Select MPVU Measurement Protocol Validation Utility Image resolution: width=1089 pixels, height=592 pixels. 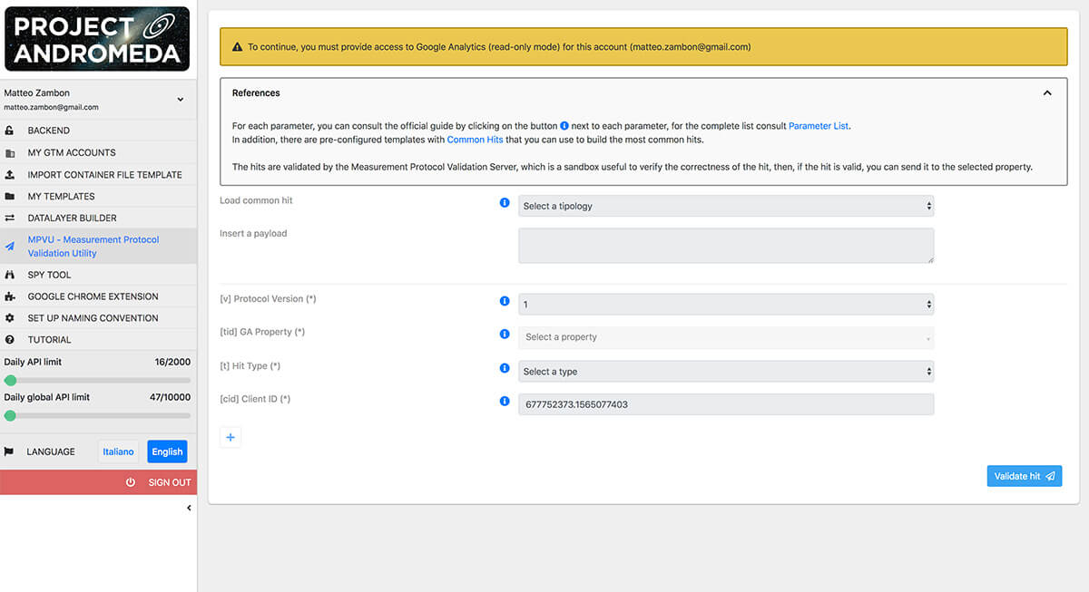click(98, 247)
